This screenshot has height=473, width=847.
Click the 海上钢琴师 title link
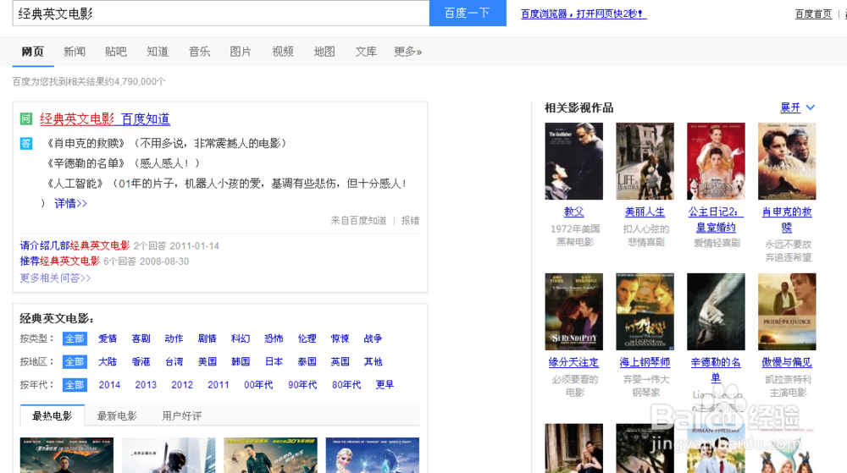[645, 362]
